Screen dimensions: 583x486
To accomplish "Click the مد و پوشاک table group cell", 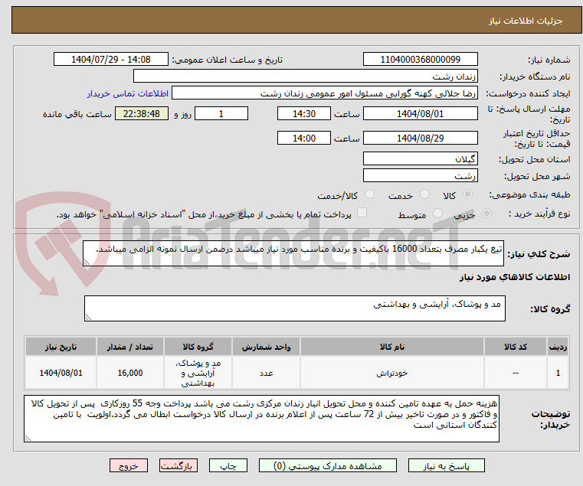I will tap(198, 373).
